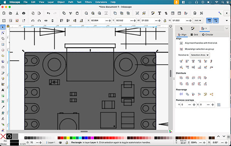This screenshot has width=231, height=146.
Task: Toggle the width and height lock
Action: 165,21
